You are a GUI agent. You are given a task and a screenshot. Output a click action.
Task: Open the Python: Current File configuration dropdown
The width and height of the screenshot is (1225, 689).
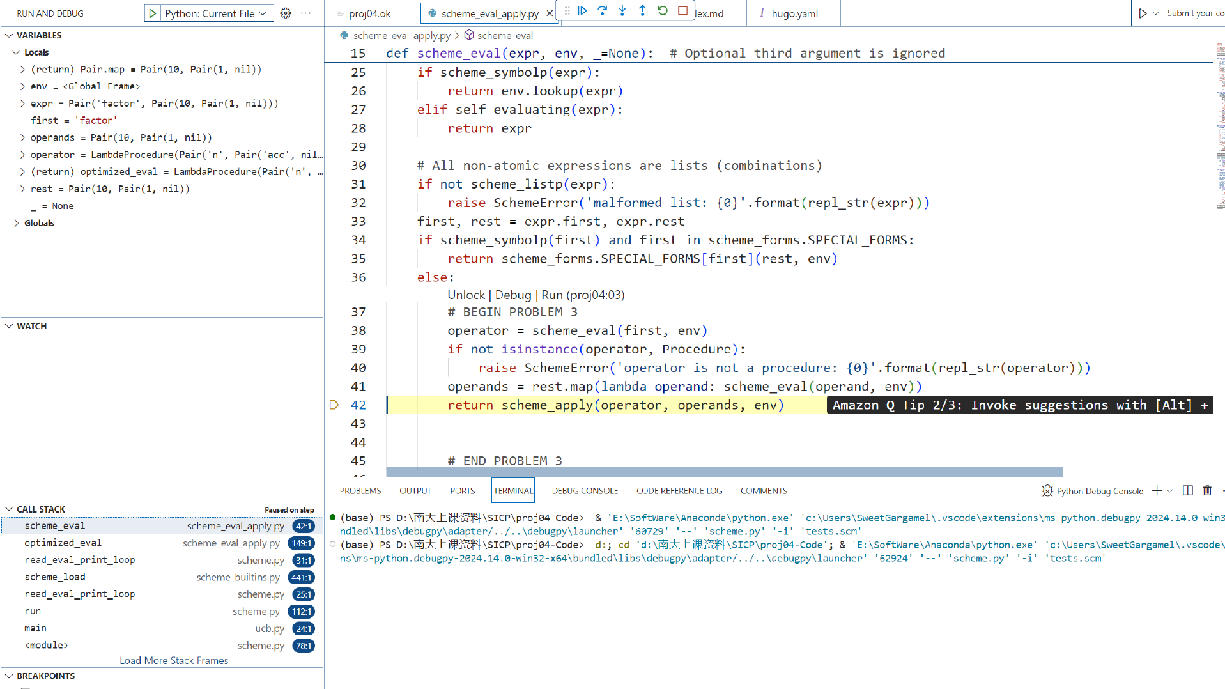pos(215,13)
